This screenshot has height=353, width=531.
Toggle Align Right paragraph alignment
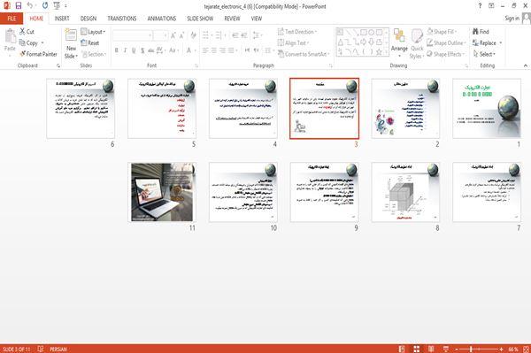(223, 50)
